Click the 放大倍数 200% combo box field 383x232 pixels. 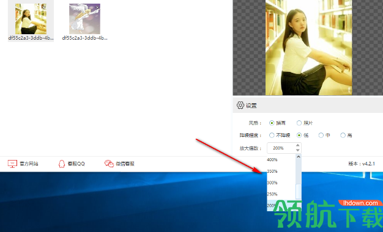tap(284, 148)
